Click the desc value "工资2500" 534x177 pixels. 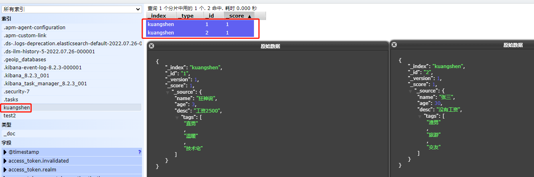click(x=207, y=111)
